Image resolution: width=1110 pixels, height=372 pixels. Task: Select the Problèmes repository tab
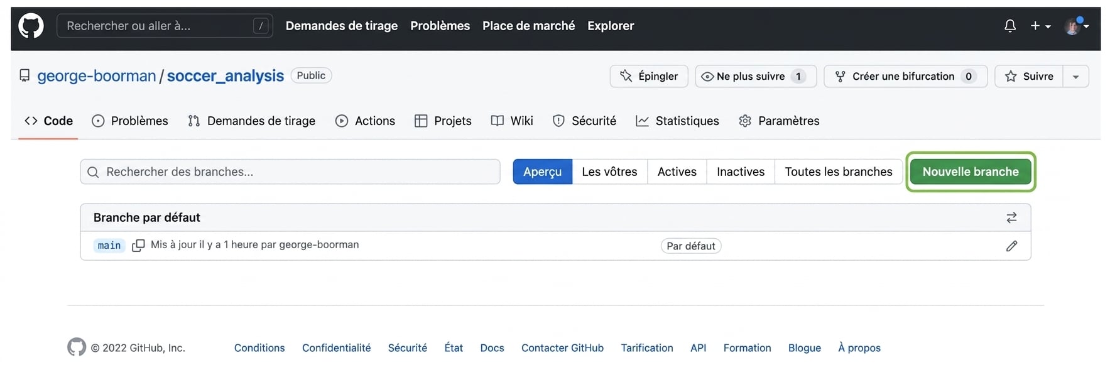(x=130, y=121)
